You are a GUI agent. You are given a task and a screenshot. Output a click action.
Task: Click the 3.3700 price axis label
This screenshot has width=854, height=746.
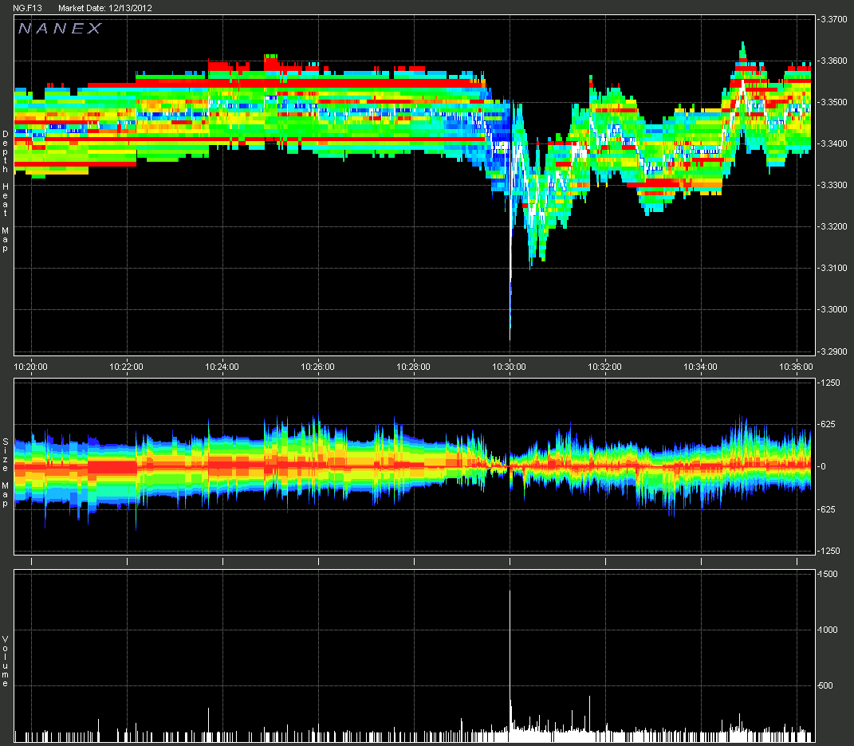[834, 19]
